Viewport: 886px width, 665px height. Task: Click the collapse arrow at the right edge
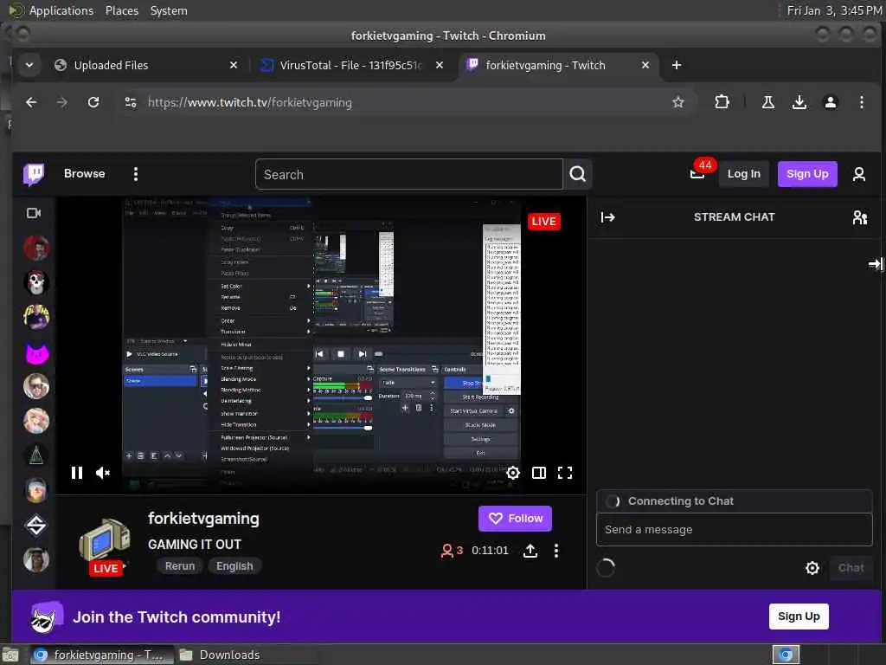[x=876, y=263]
